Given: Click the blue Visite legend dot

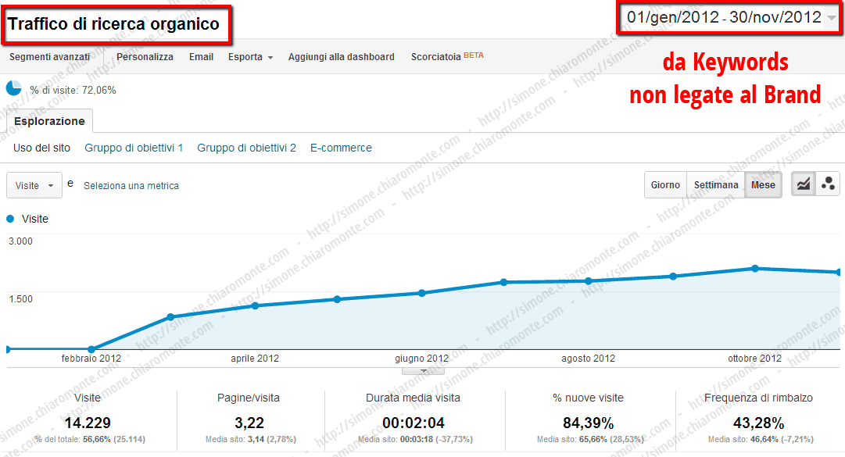Looking at the screenshot, I should (9, 219).
